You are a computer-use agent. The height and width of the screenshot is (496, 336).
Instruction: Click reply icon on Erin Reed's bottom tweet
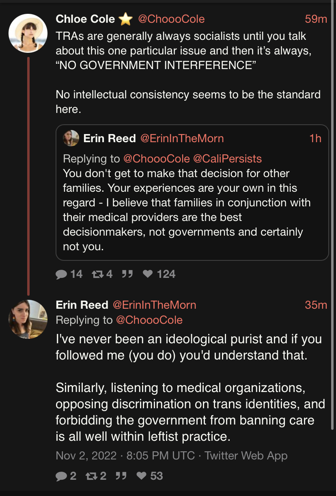[61, 476]
